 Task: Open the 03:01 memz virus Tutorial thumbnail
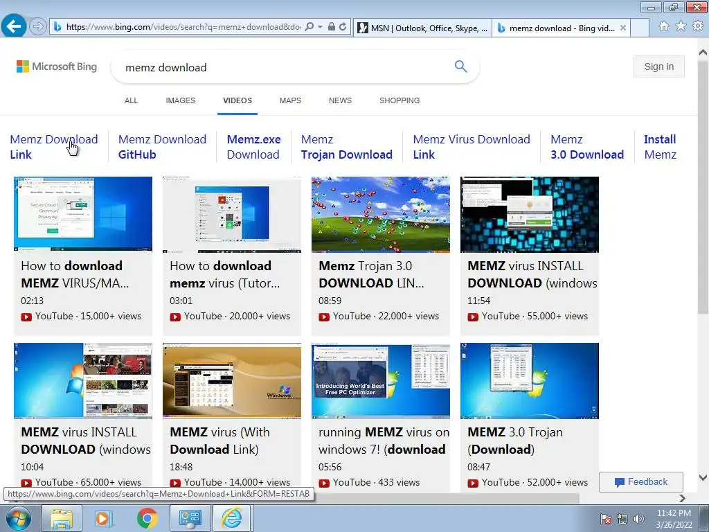point(231,215)
